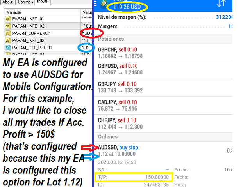Switch to the Common tab
This screenshot has height=187, width=250.
[x=25, y=2]
